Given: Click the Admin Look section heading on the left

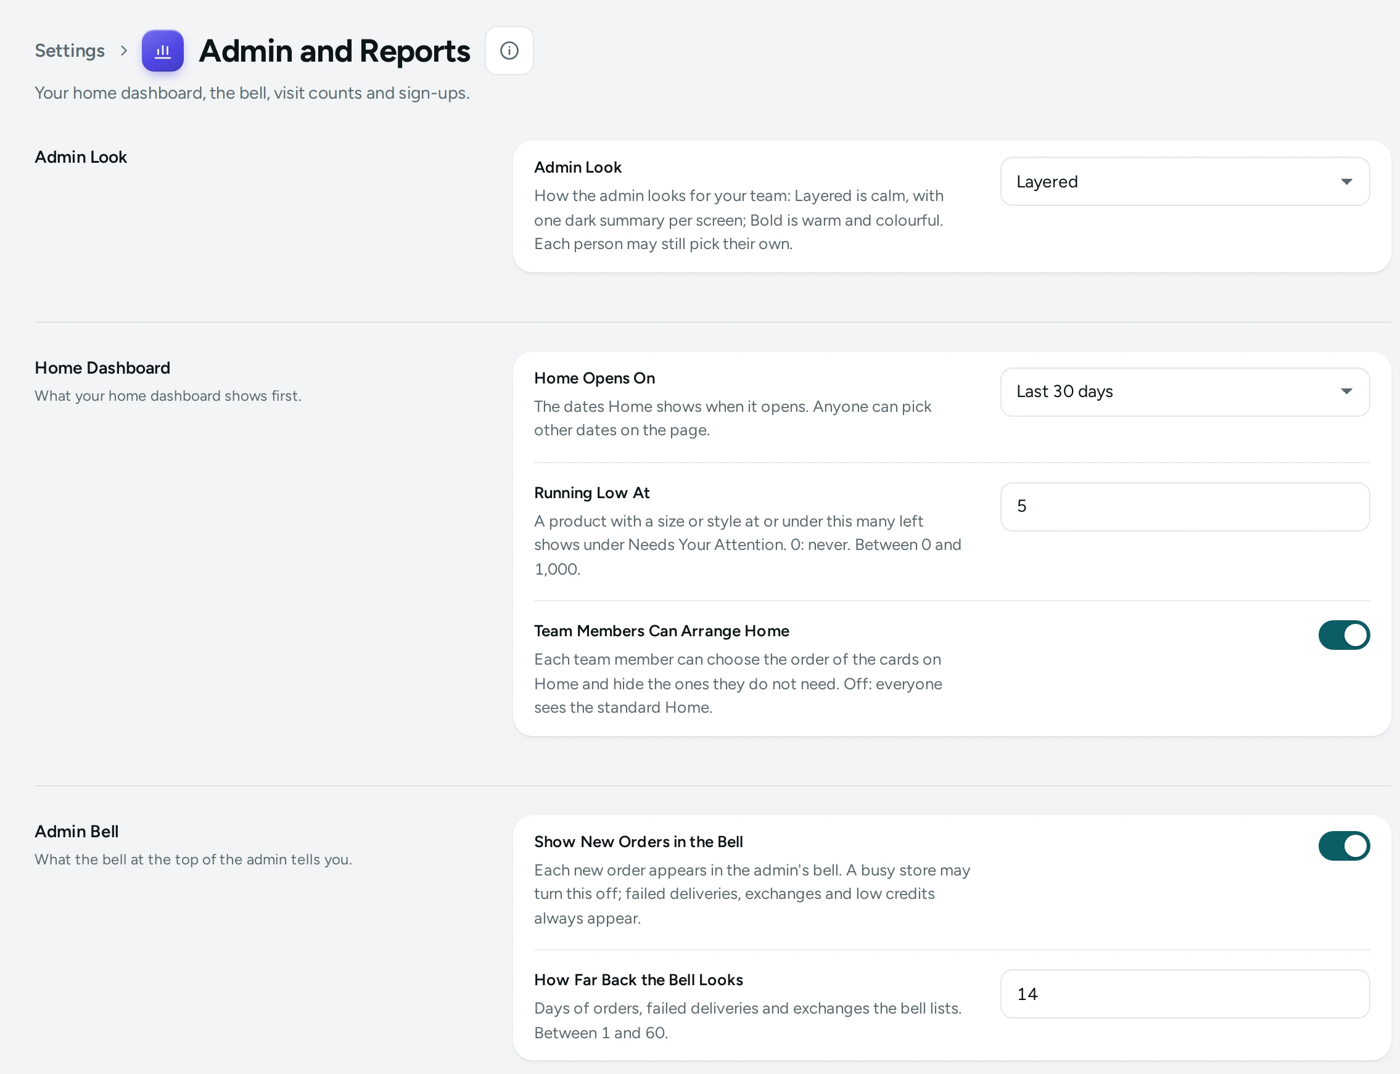Looking at the screenshot, I should (81, 157).
